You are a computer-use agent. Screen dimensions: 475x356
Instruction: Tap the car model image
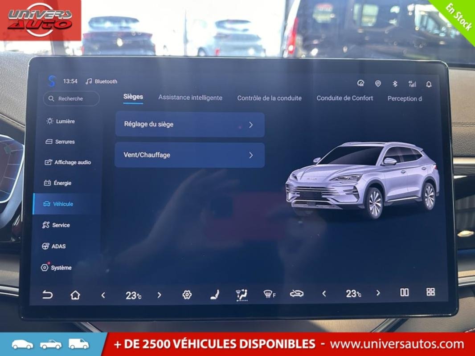362,180
